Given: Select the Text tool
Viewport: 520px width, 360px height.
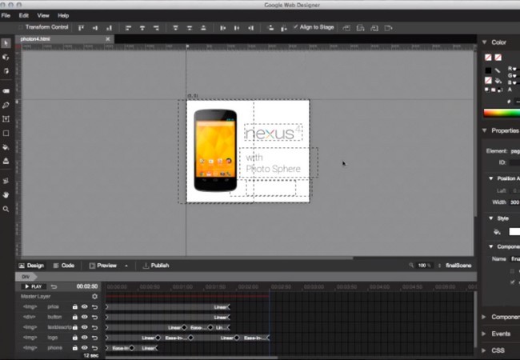Looking at the screenshot, I should 6,119.
